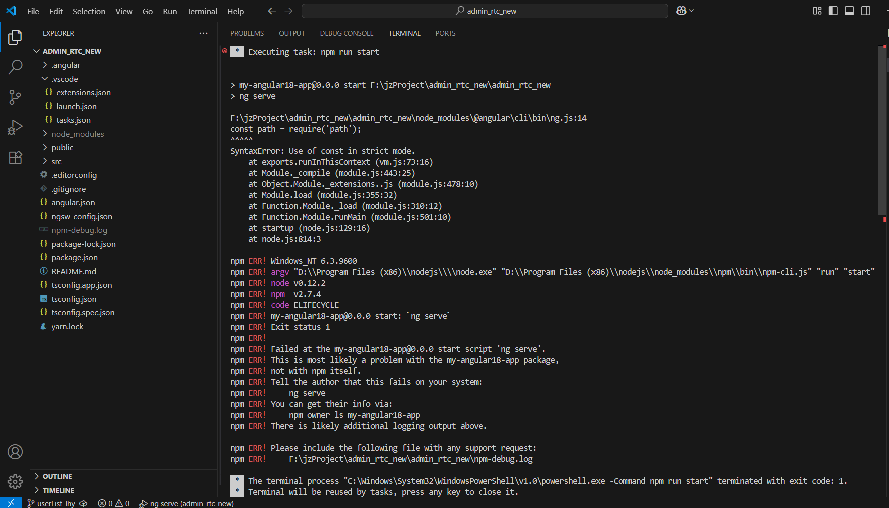Open .editorconfig file

[x=124, y=175]
